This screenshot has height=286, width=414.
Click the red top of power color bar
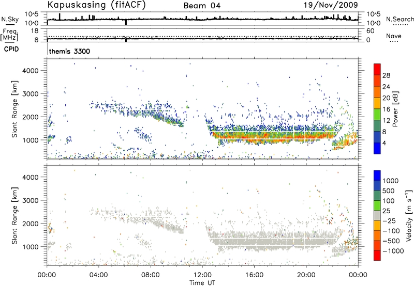click(377, 68)
